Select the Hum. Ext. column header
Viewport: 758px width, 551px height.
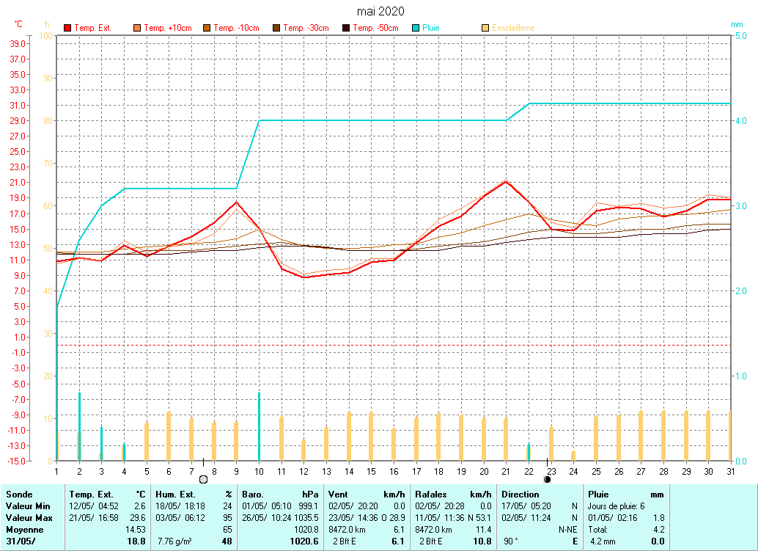pyautogui.click(x=175, y=495)
